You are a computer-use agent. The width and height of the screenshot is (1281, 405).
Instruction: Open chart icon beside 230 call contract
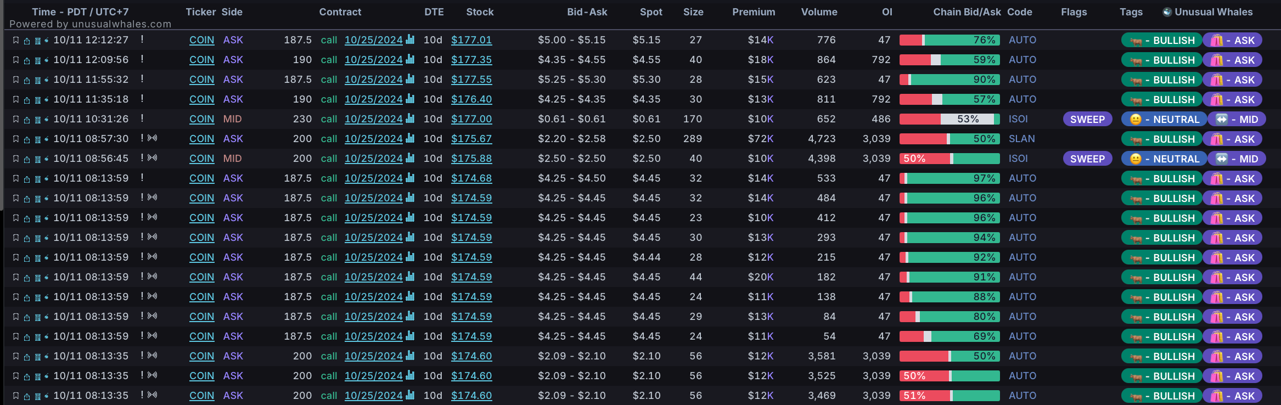click(410, 119)
